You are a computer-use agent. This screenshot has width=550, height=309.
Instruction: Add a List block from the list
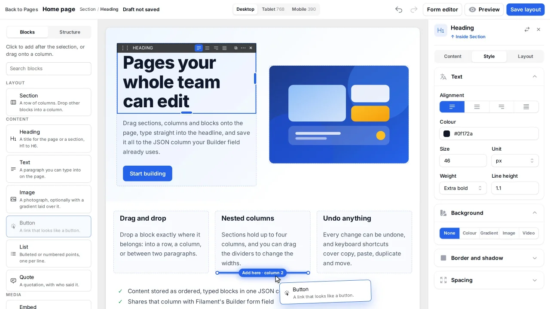pos(49,254)
